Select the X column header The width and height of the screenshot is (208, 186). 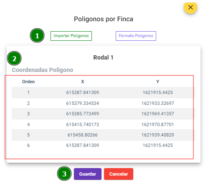[x=83, y=82]
